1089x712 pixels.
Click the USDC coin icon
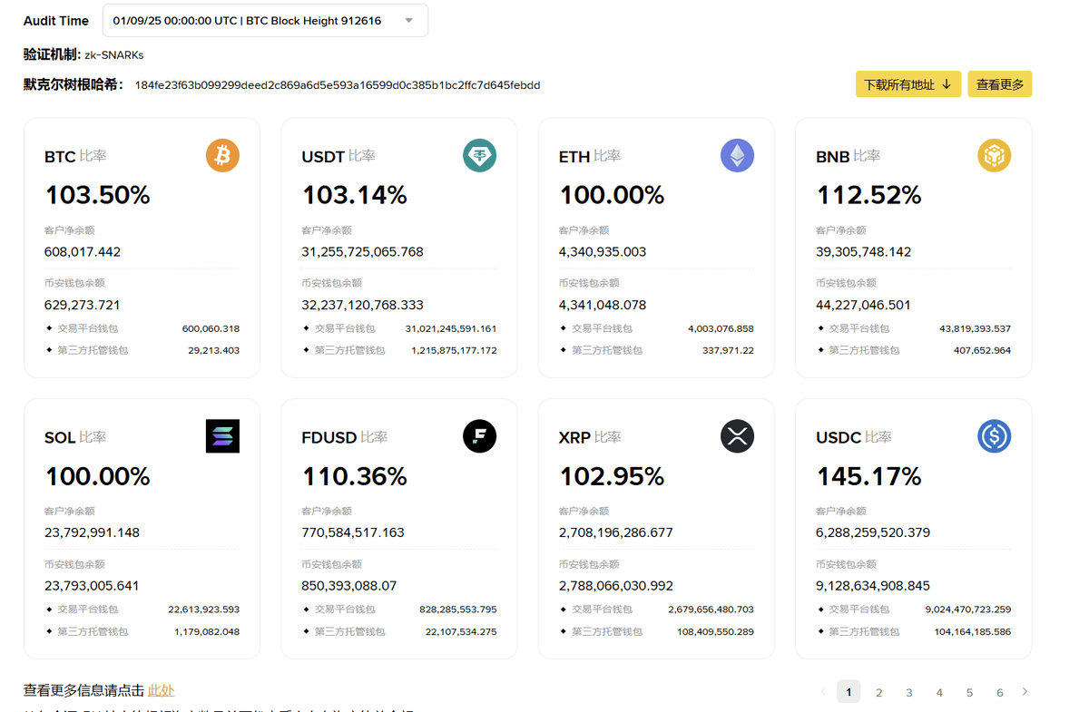point(994,436)
